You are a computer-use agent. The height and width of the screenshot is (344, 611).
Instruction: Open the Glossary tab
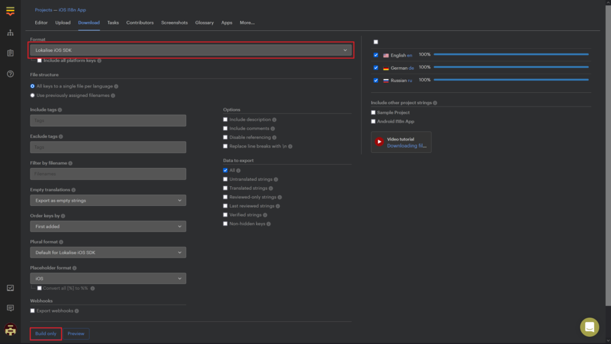tap(204, 23)
